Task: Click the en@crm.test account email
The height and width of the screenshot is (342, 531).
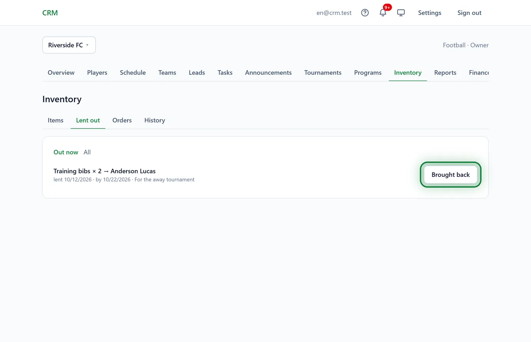Action: click(x=334, y=13)
